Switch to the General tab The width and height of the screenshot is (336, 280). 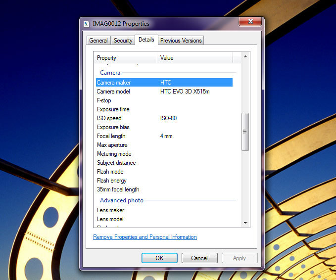point(98,41)
